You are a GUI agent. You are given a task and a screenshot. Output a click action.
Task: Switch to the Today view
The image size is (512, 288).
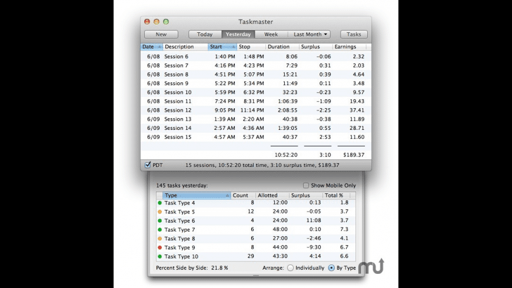point(205,34)
